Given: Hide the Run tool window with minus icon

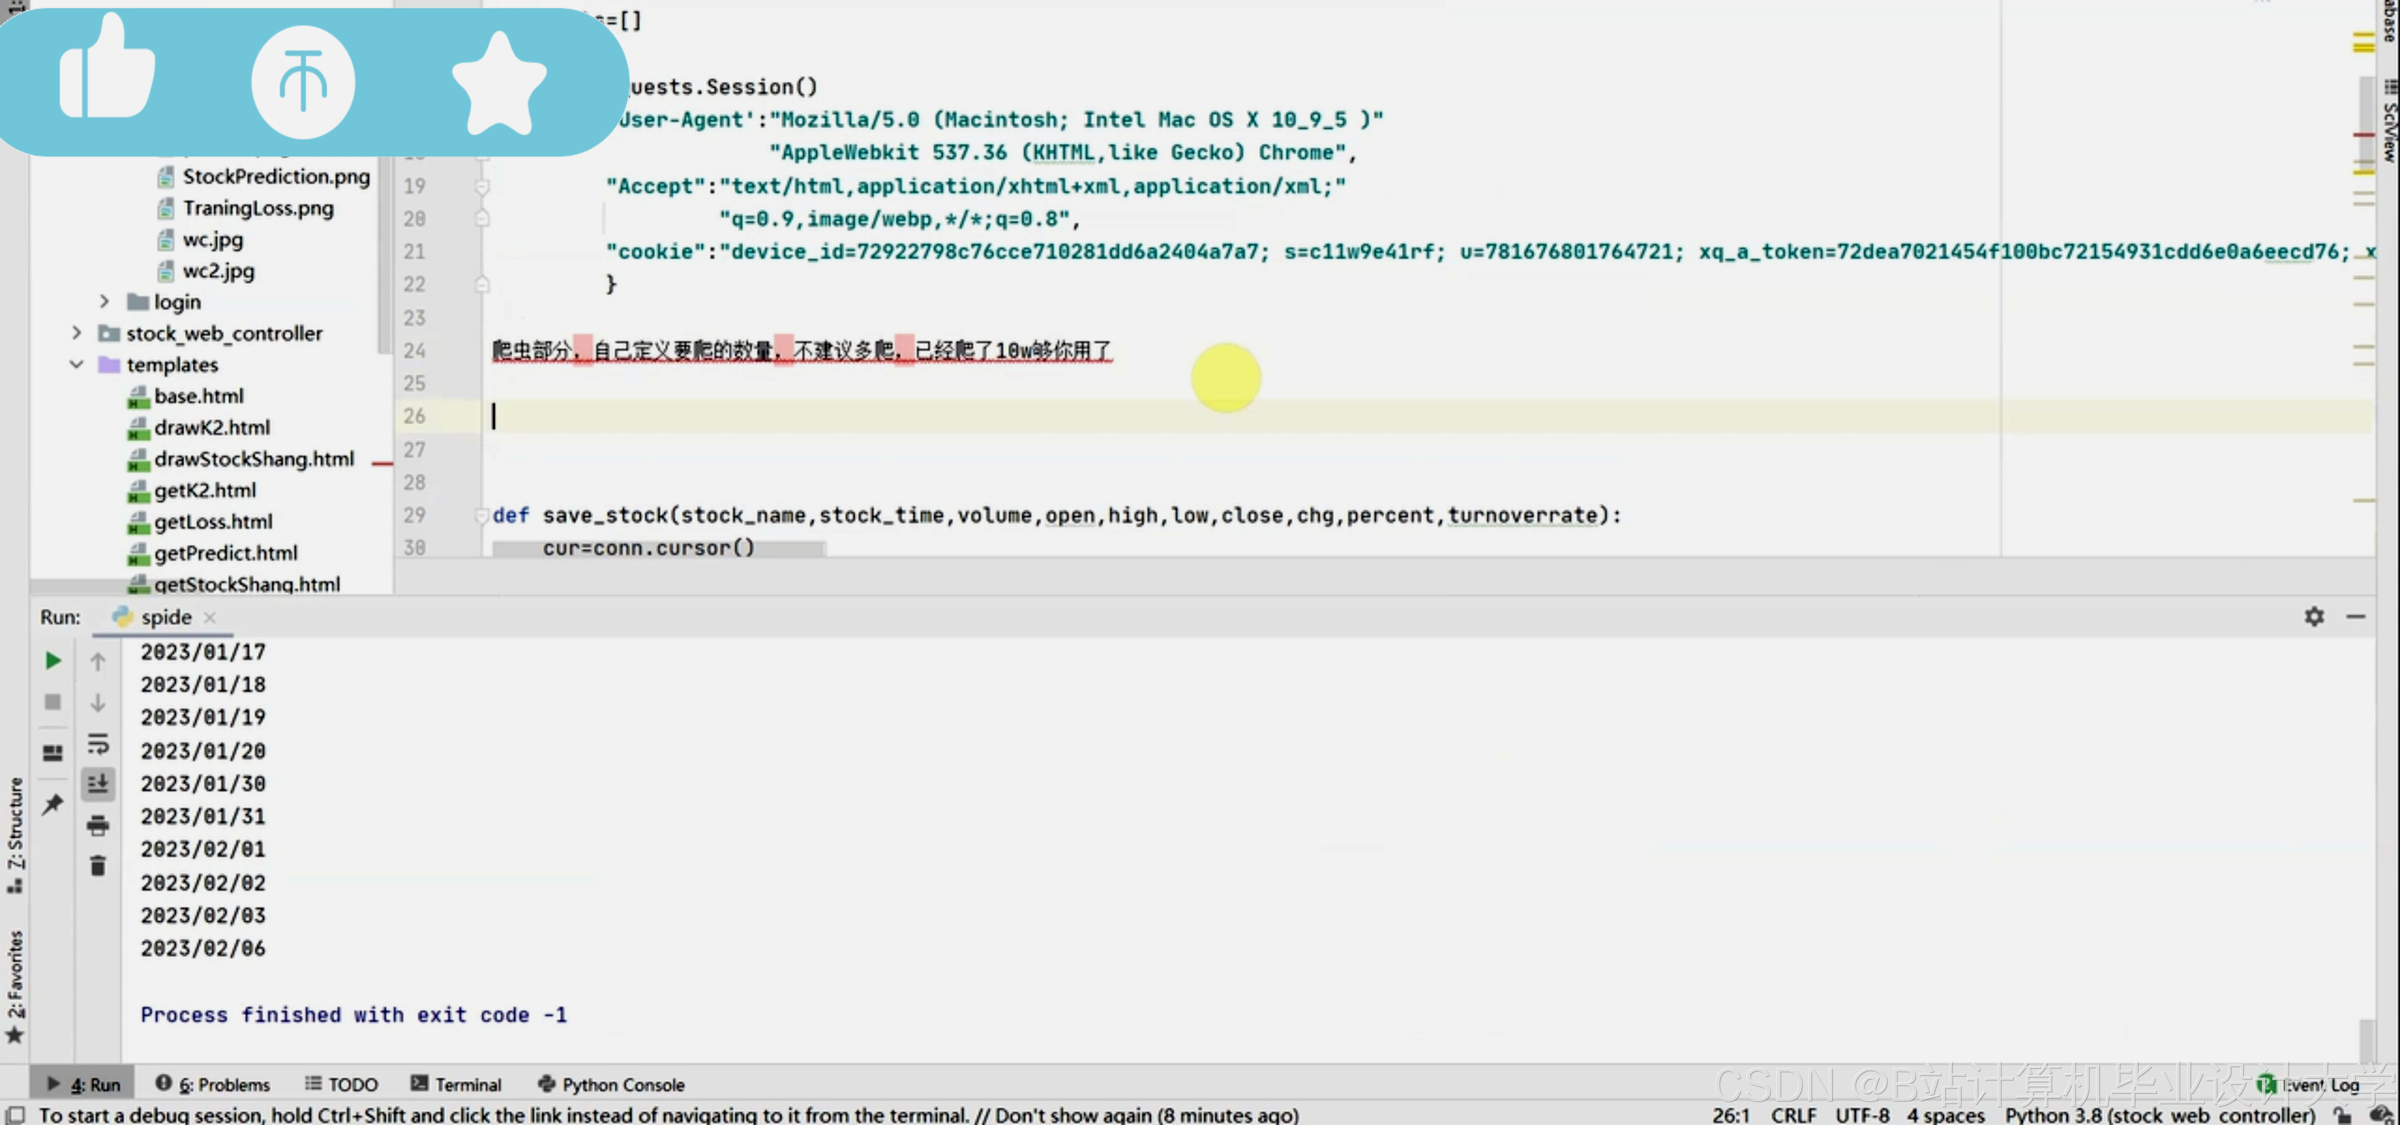Looking at the screenshot, I should click(x=2355, y=617).
